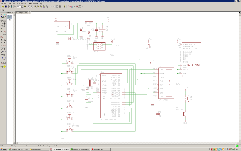Open the File menu
This screenshot has width=241, height=151.
pos(2,3)
